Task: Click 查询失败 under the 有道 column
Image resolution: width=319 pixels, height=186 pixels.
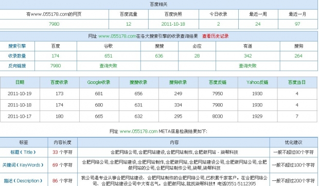Action: (247, 66)
